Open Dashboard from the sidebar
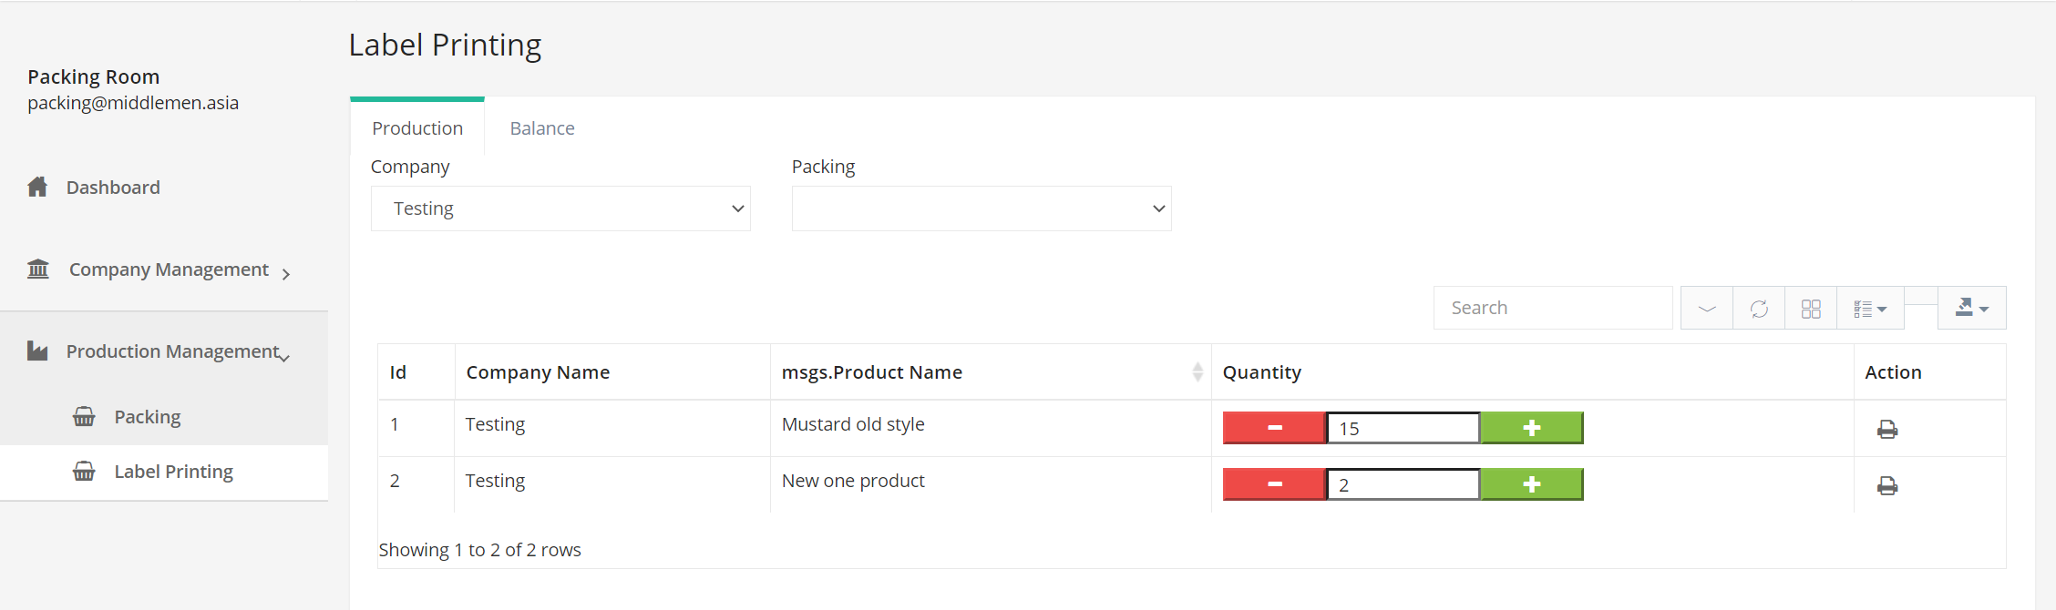 [113, 188]
